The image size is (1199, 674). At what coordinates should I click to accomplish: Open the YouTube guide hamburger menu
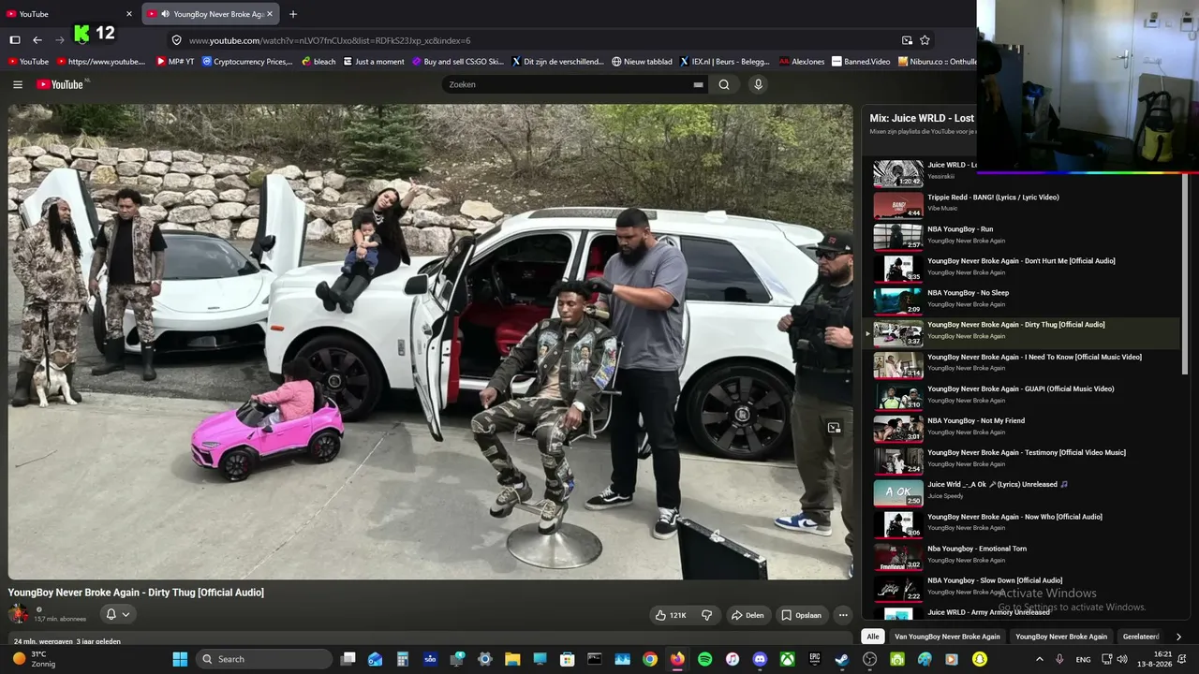pyautogui.click(x=18, y=84)
